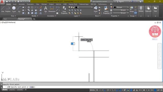Expand the Properties panel
Screen dimensions: 163x92
(x=115, y=16)
